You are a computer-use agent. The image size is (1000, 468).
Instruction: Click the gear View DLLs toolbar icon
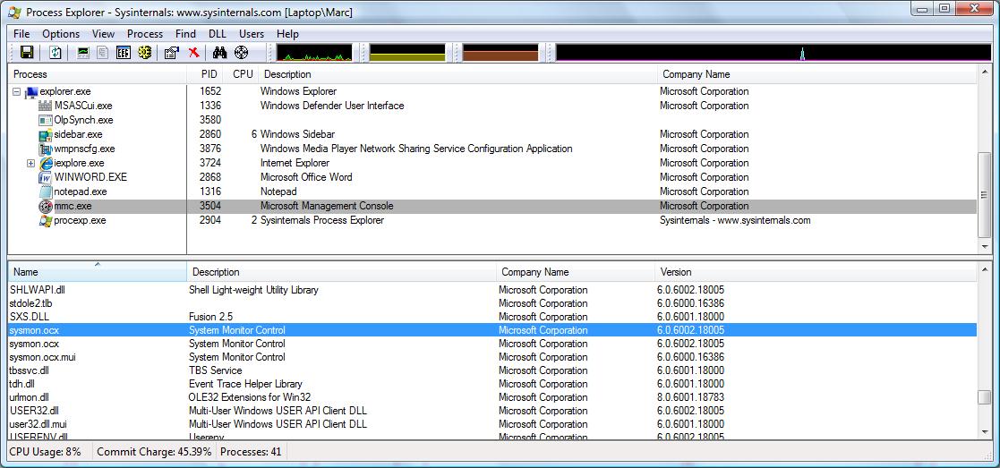click(144, 53)
